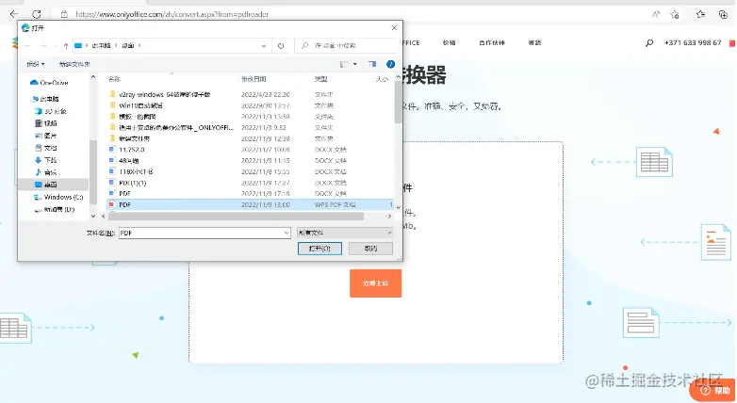This screenshot has width=737, height=403.
Task: Sort by the 类型 column header
Action: (x=321, y=79)
